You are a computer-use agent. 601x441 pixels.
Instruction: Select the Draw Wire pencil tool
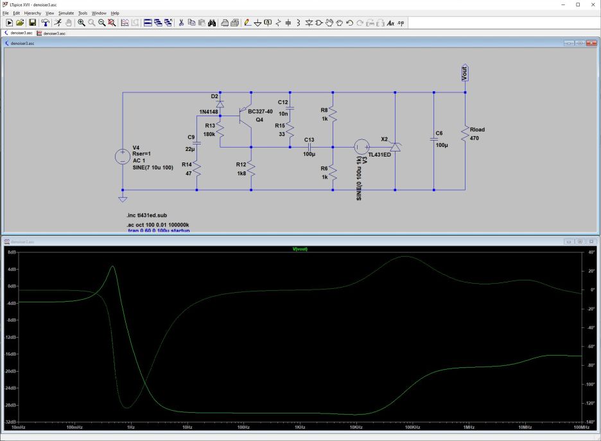pyautogui.click(x=248, y=23)
